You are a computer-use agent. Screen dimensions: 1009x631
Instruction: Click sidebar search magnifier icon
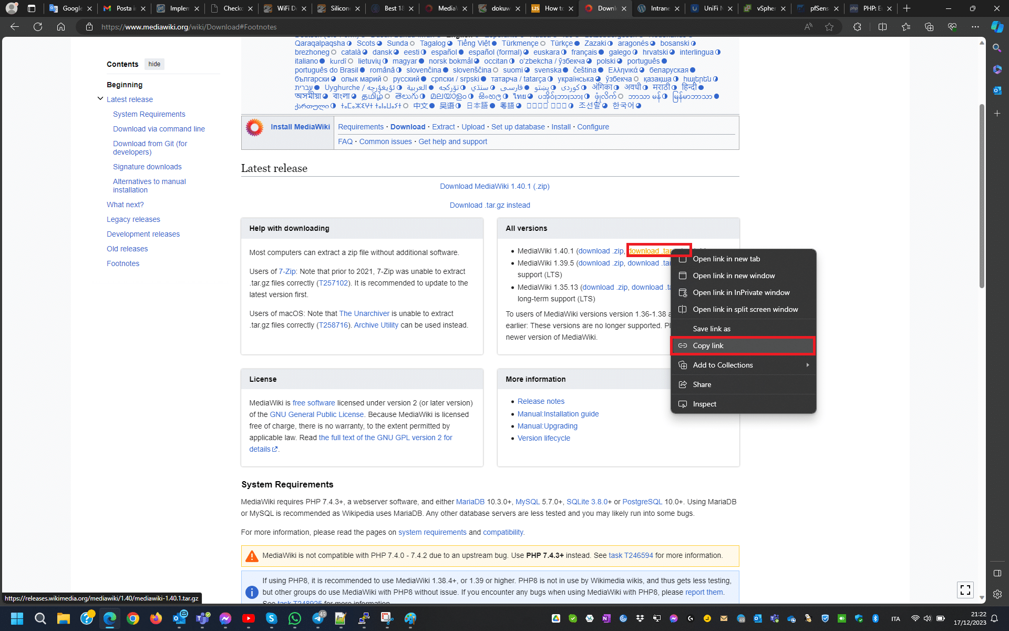[x=997, y=48]
